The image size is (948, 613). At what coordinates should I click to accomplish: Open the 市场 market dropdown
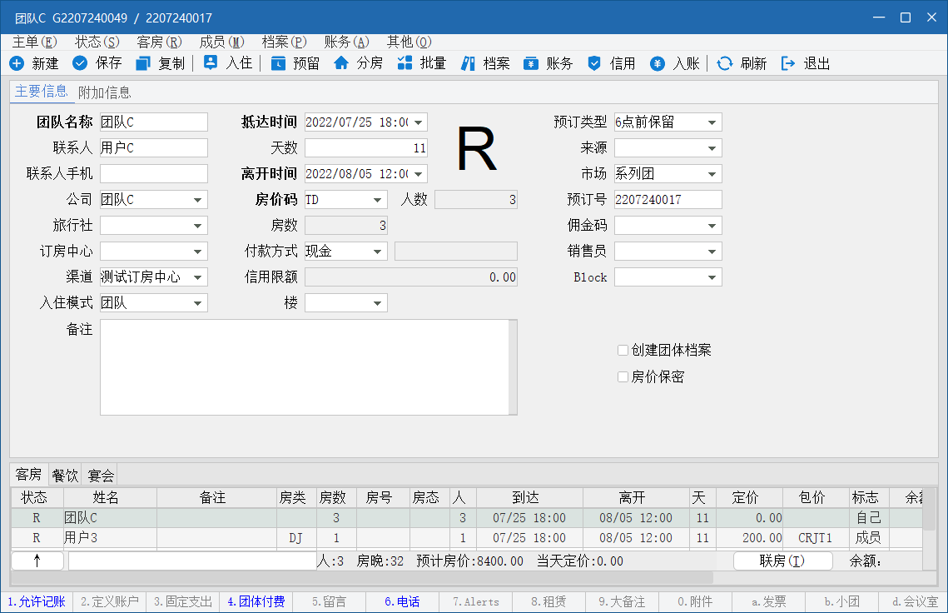tap(712, 174)
